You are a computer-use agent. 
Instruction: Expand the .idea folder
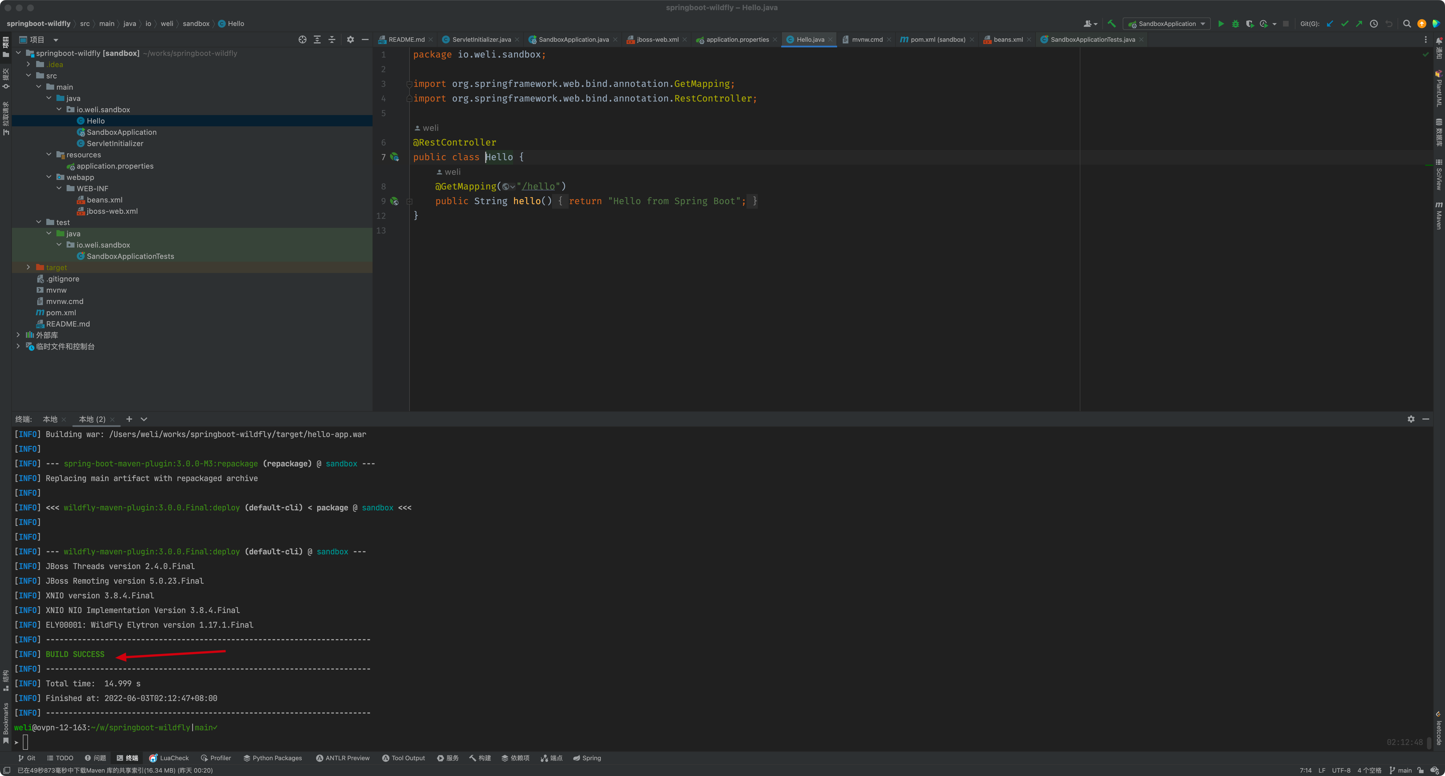click(29, 65)
